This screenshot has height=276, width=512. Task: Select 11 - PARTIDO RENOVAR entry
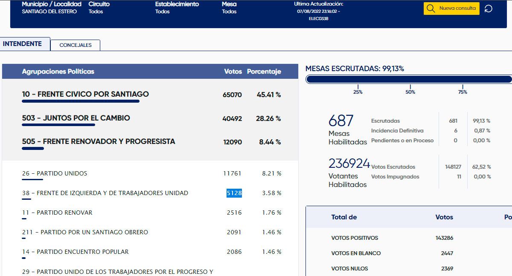pyautogui.click(x=57, y=213)
